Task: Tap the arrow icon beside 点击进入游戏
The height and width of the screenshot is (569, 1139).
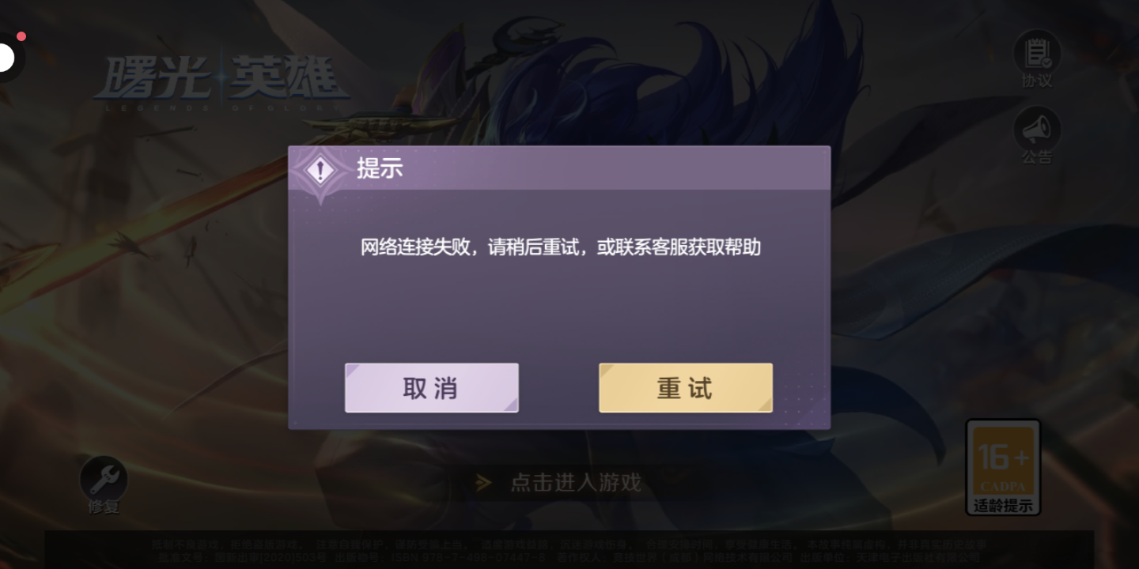Action: coord(484,482)
